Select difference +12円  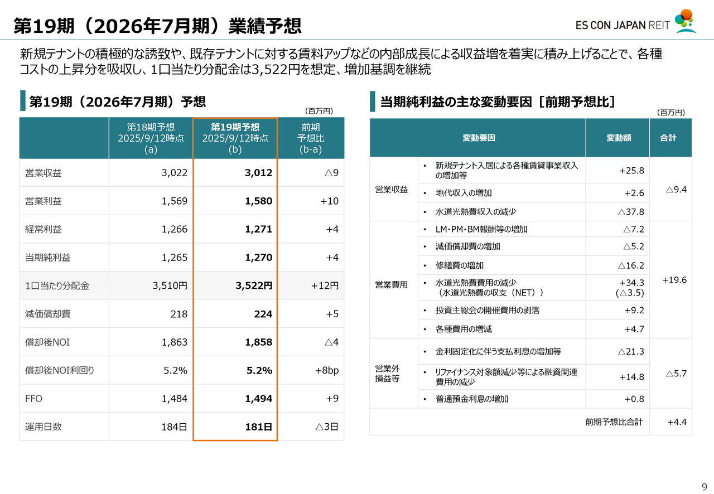[325, 286]
